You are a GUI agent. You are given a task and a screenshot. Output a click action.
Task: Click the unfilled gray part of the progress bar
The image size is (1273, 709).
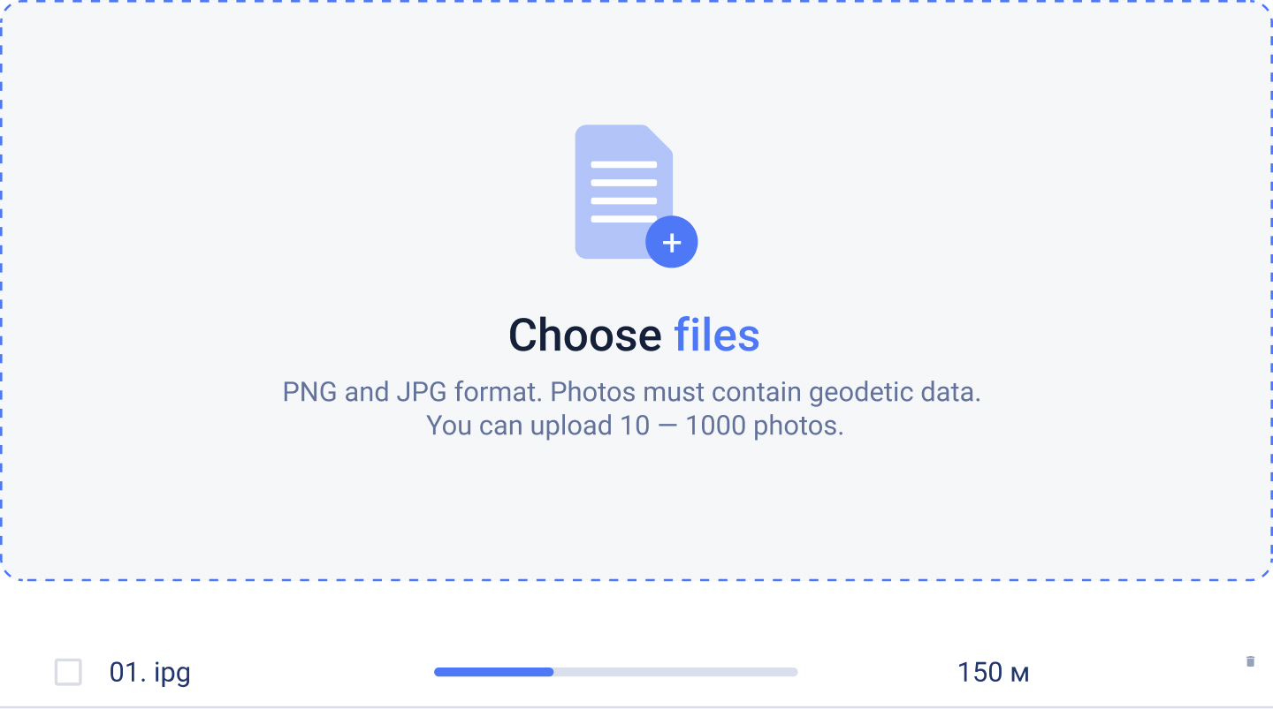click(x=676, y=672)
